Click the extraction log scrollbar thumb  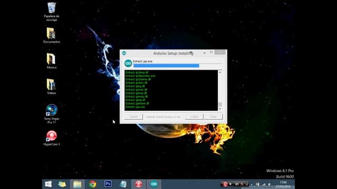pyautogui.click(x=220, y=104)
